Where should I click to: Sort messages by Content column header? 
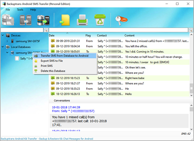pos(130,35)
